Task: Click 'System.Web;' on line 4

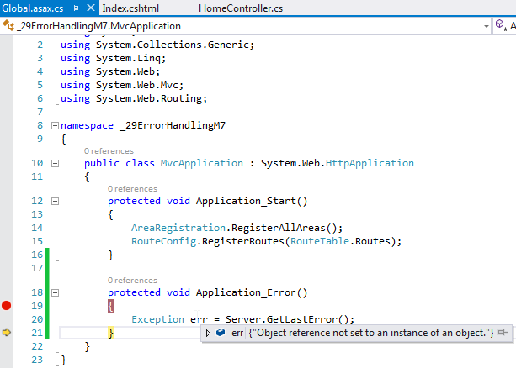Action: 128,71
